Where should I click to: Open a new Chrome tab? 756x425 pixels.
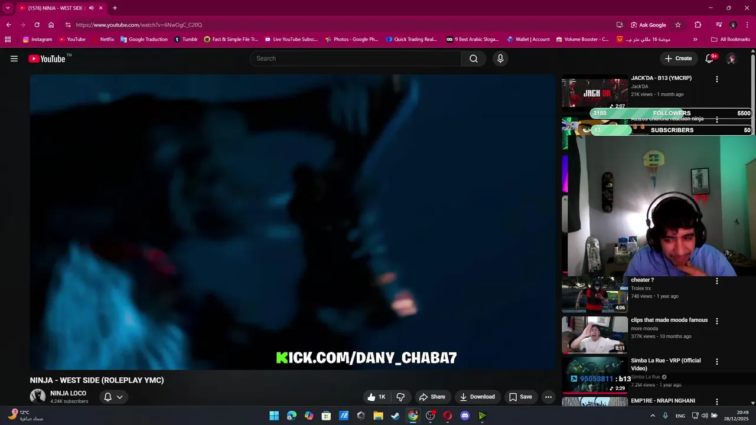click(x=115, y=8)
